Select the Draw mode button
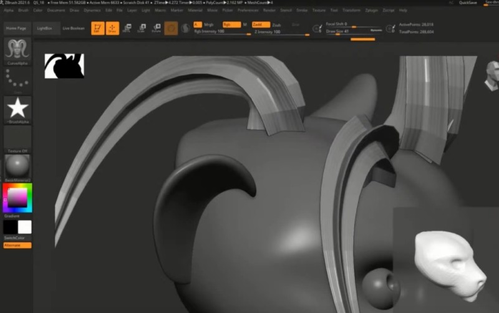This screenshot has width=499, height=313. [113, 28]
